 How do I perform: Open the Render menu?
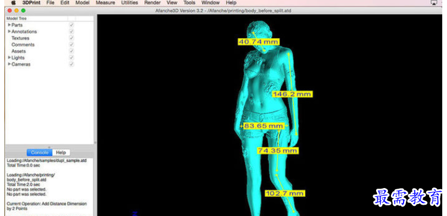pyautogui.click(x=152, y=2)
